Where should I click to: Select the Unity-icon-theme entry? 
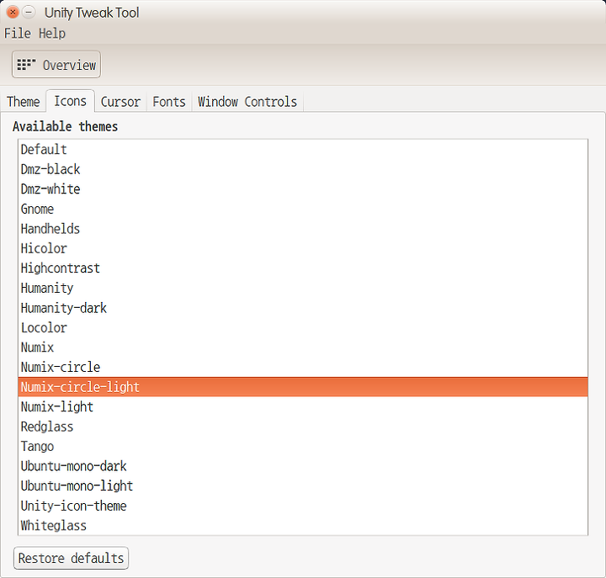(303, 506)
